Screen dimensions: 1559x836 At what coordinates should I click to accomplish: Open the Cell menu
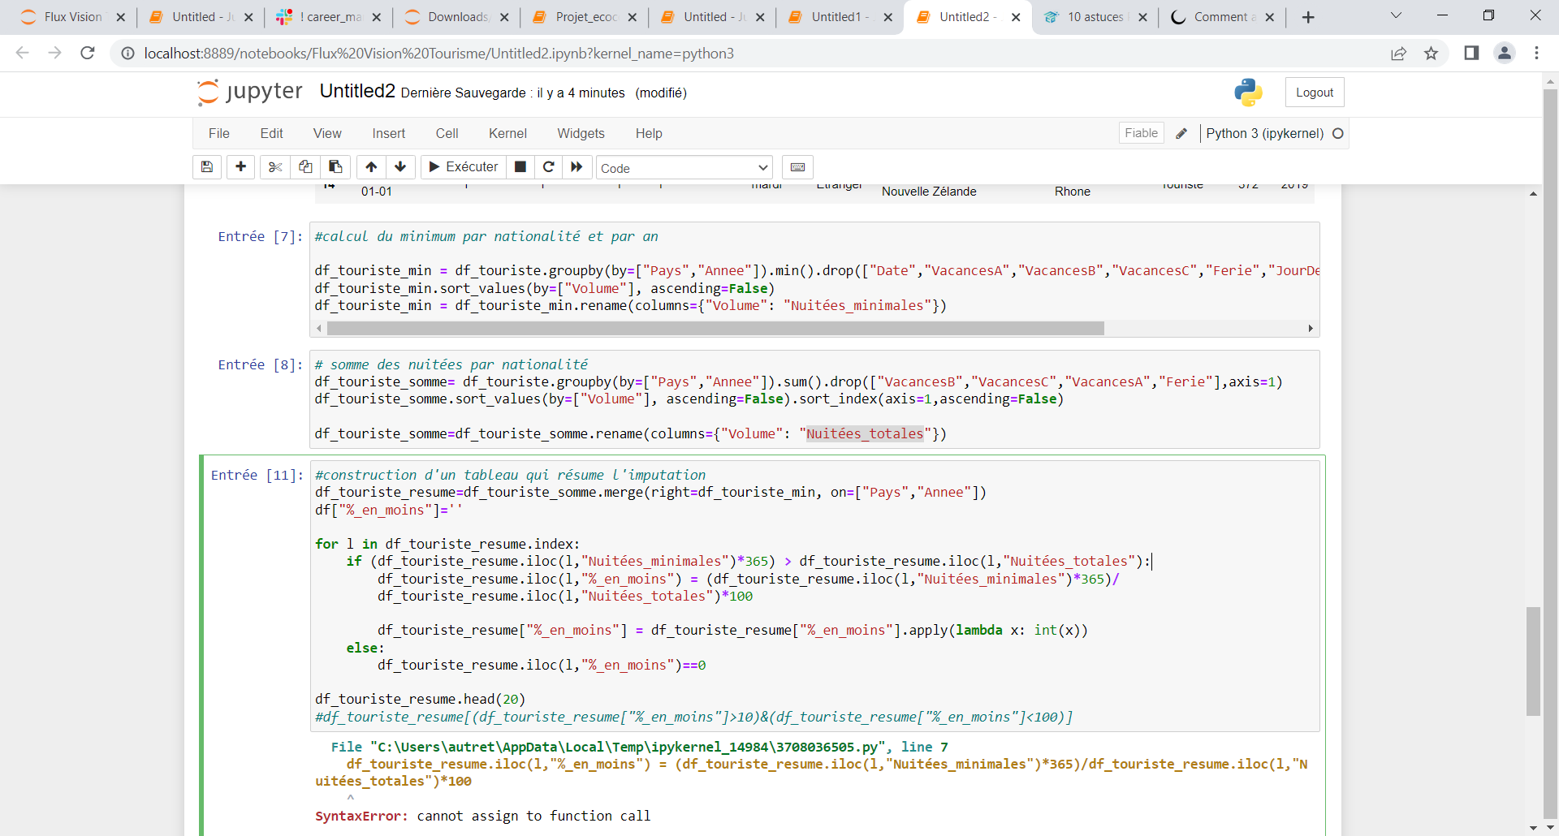tap(447, 134)
